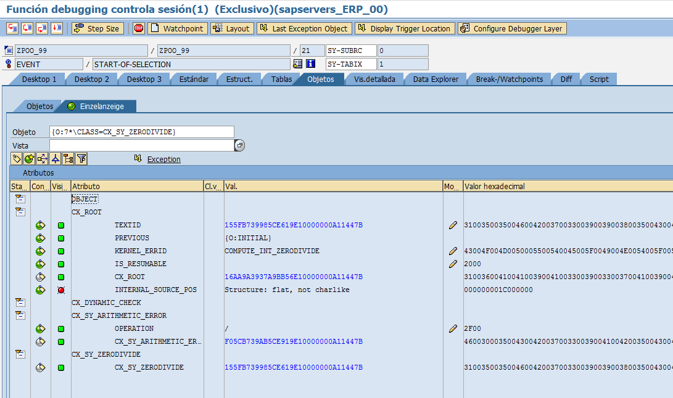Collapse the CX_SY_ARITHMETIC_ERROR class node
The image size is (673, 398).
coord(20,315)
